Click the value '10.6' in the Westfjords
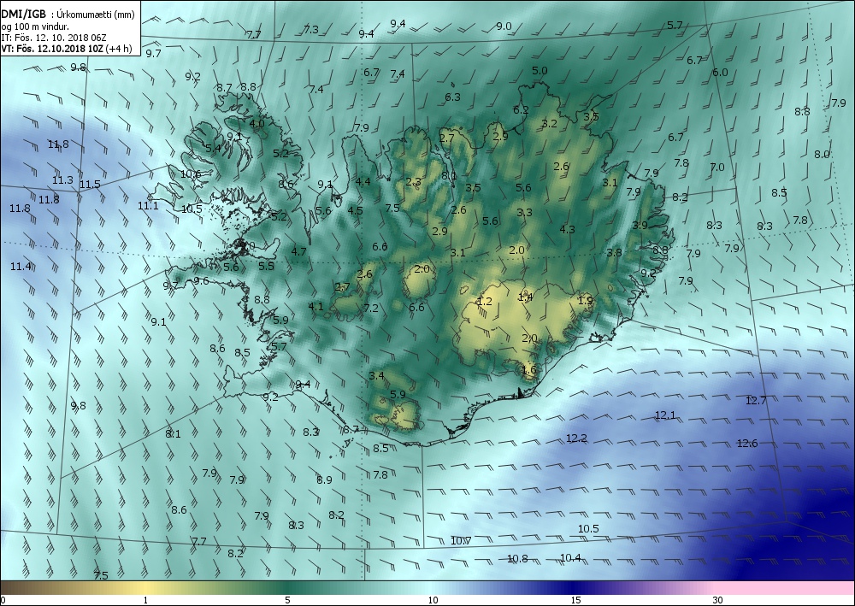 click(191, 174)
